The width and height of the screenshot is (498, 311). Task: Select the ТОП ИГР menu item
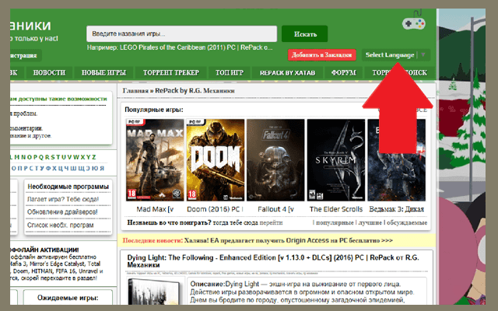click(230, 72)
